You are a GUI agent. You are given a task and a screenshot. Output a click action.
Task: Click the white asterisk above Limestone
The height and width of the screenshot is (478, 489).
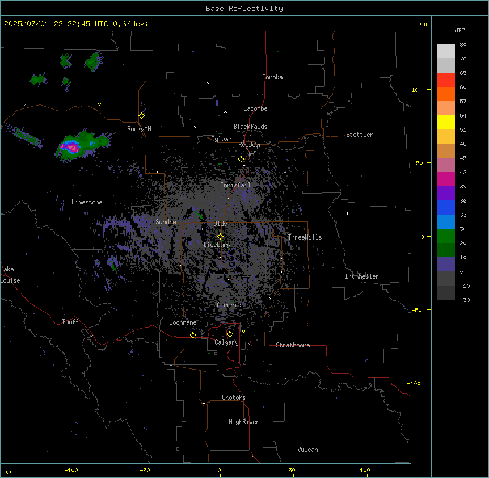(87, 196)
